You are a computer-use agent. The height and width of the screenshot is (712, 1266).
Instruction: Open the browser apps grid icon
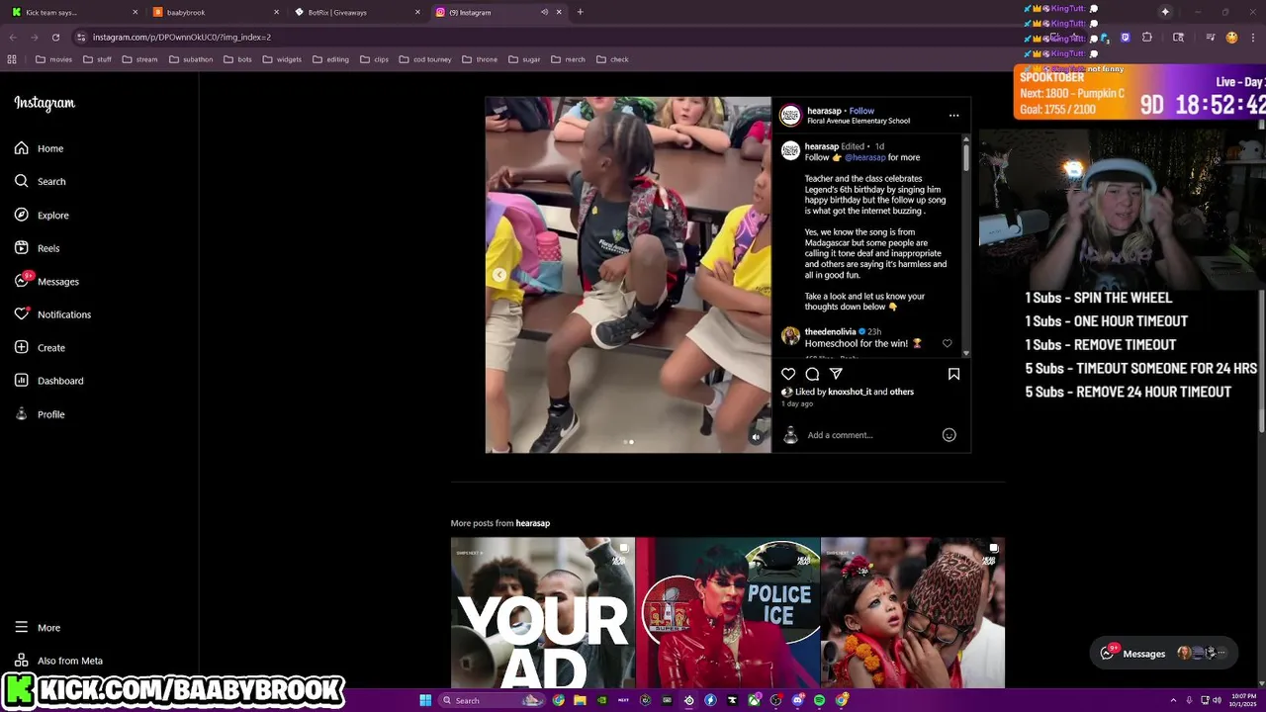(12, 59)
